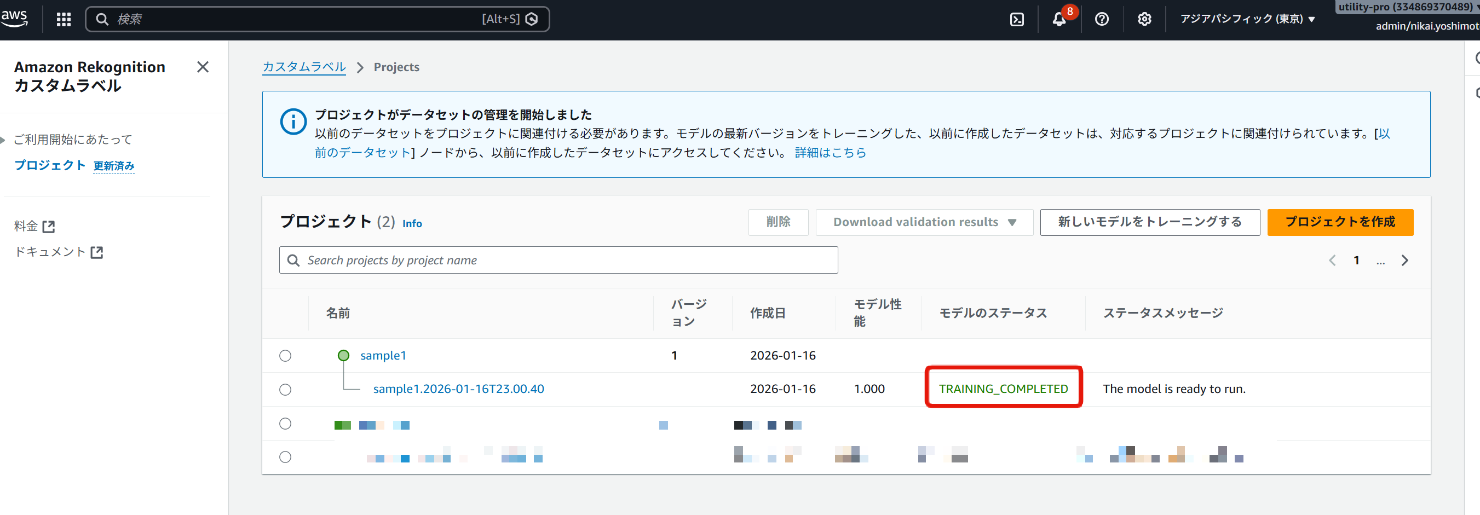Click the モデルのステータス column header
The width and height of the screenshot is (1480, 515).
[x=993, y=314]
